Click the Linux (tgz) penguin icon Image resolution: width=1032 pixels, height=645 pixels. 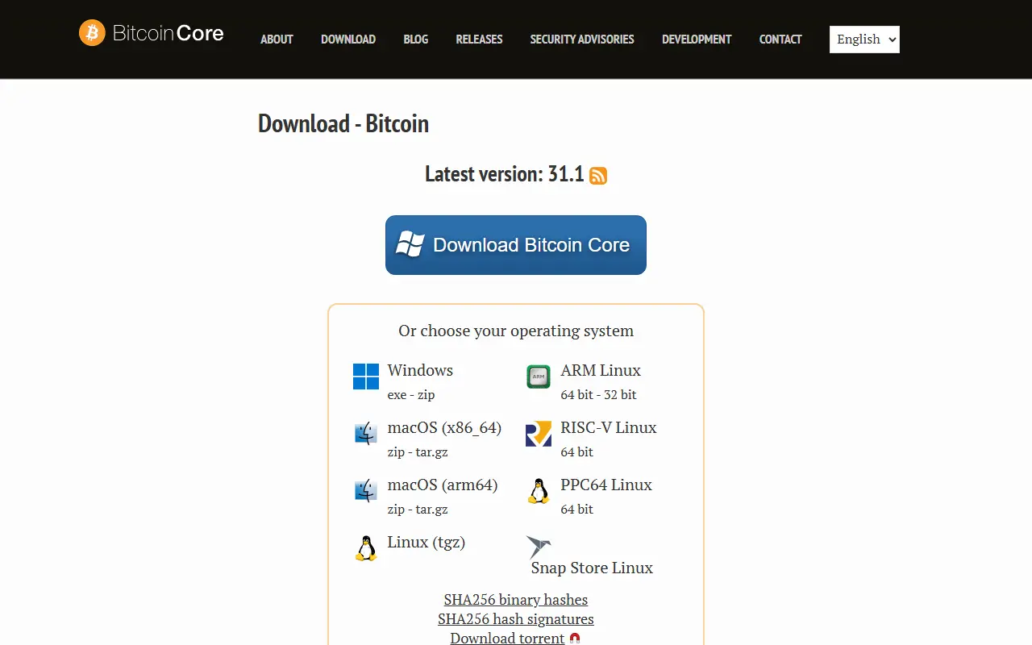pyautogui.click(x=366, y=548)
